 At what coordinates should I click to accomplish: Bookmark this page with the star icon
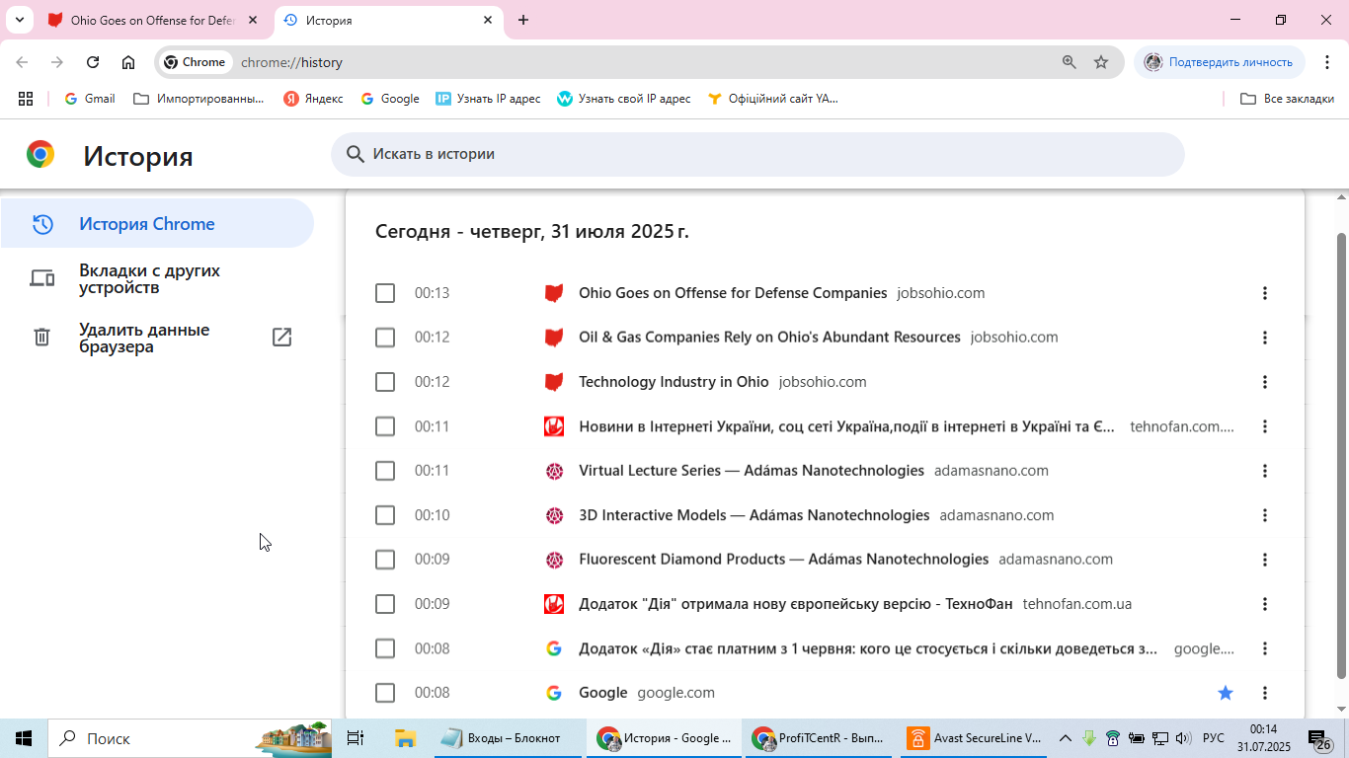pos(1101,62)
